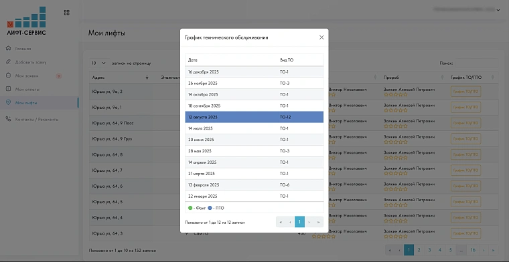Open График ТО/ПТО for Юрша ул, 64, 9 Груз
This screenshot has width=509, height=262.
466,139
